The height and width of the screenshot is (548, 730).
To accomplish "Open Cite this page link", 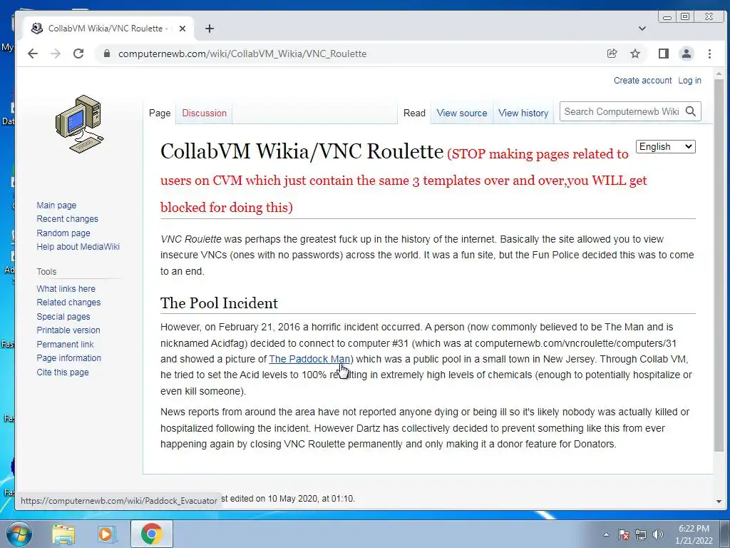I will (63, 372).
